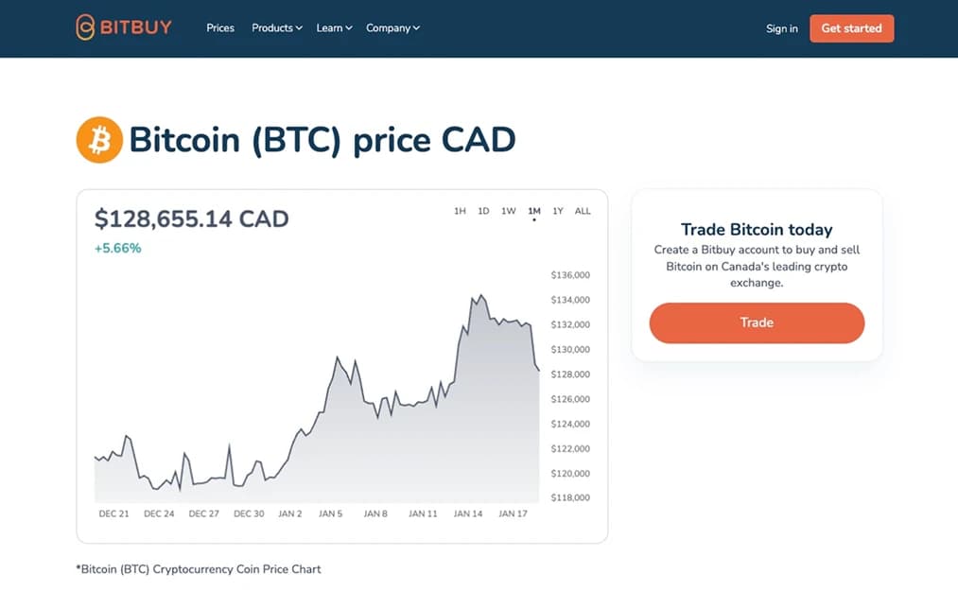958x609 pixels.
Task: Switch to the 1W chart view
Action: pyautogui.click(x=508, y=211)
